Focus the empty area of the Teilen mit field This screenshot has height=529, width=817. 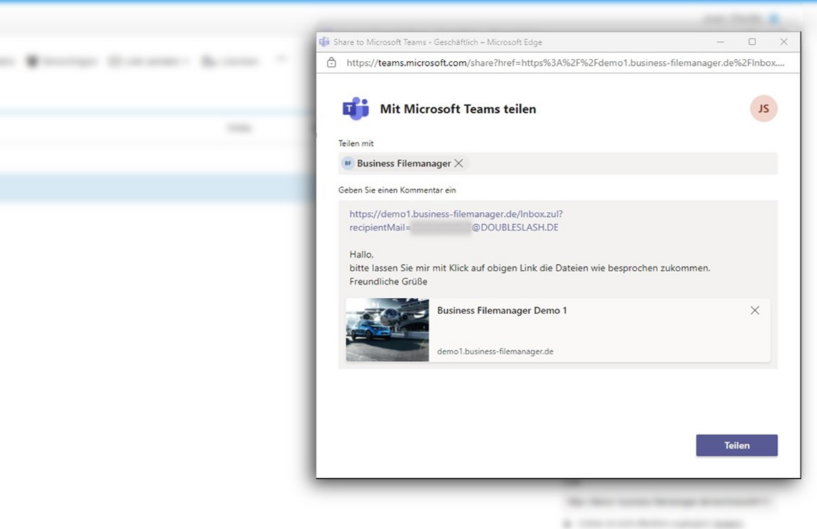[x=616, y=163]
